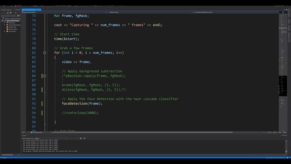Click the Clear All icon in Output toolbar
Image resolution: width=291 pixels, height=164 pixels.
click(x=81, y=138)
